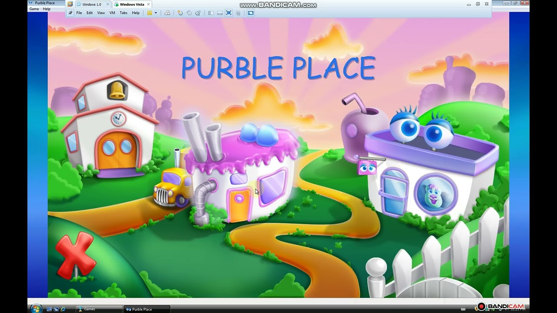This screenshot has width=557, height=313.
Task: Open the VMware VM menu
Action: click(x=112, y=13)
